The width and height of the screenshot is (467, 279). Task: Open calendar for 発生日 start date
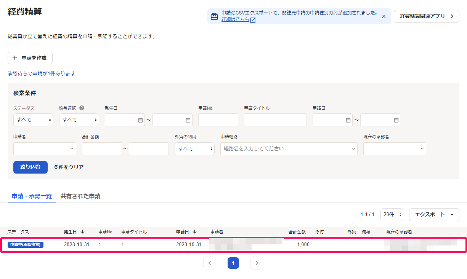pyautogui.click(x=140, y=120)
